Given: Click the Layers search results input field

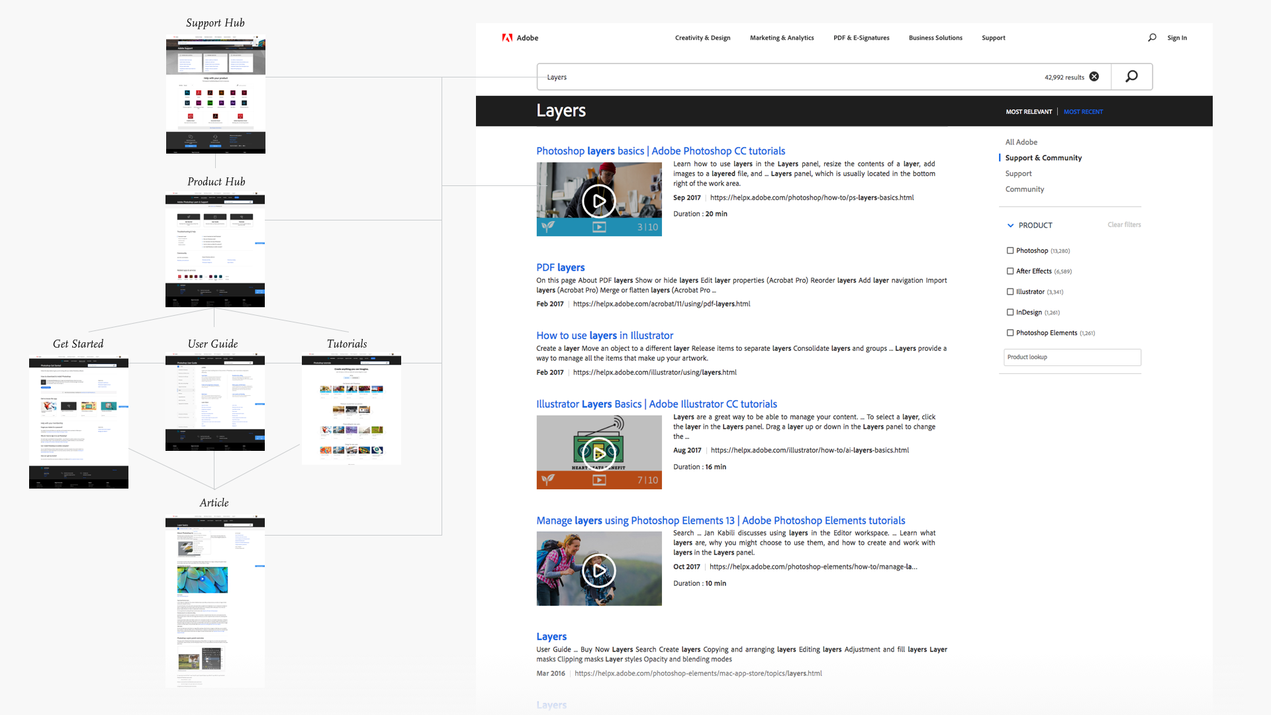Looking at the screenshot, I should (813, 77).
